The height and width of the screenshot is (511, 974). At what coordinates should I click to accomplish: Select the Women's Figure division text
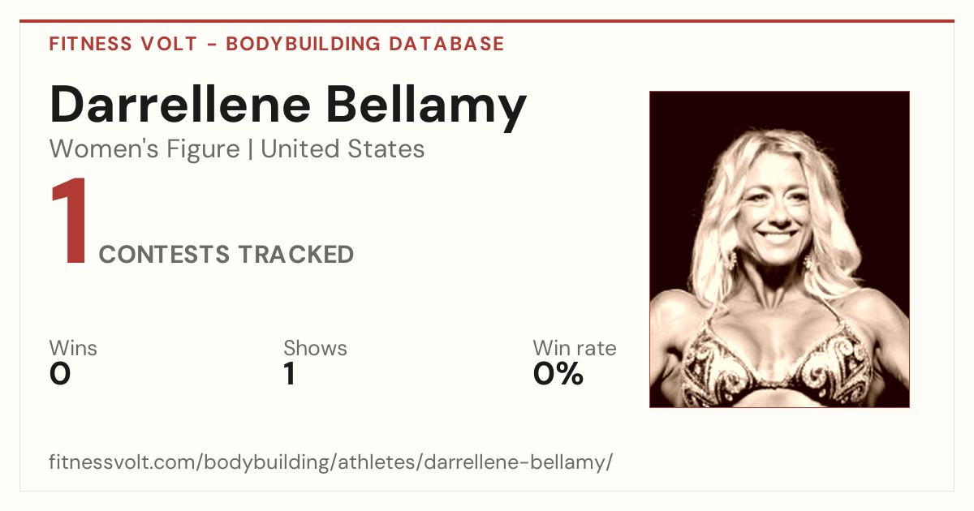144,149
